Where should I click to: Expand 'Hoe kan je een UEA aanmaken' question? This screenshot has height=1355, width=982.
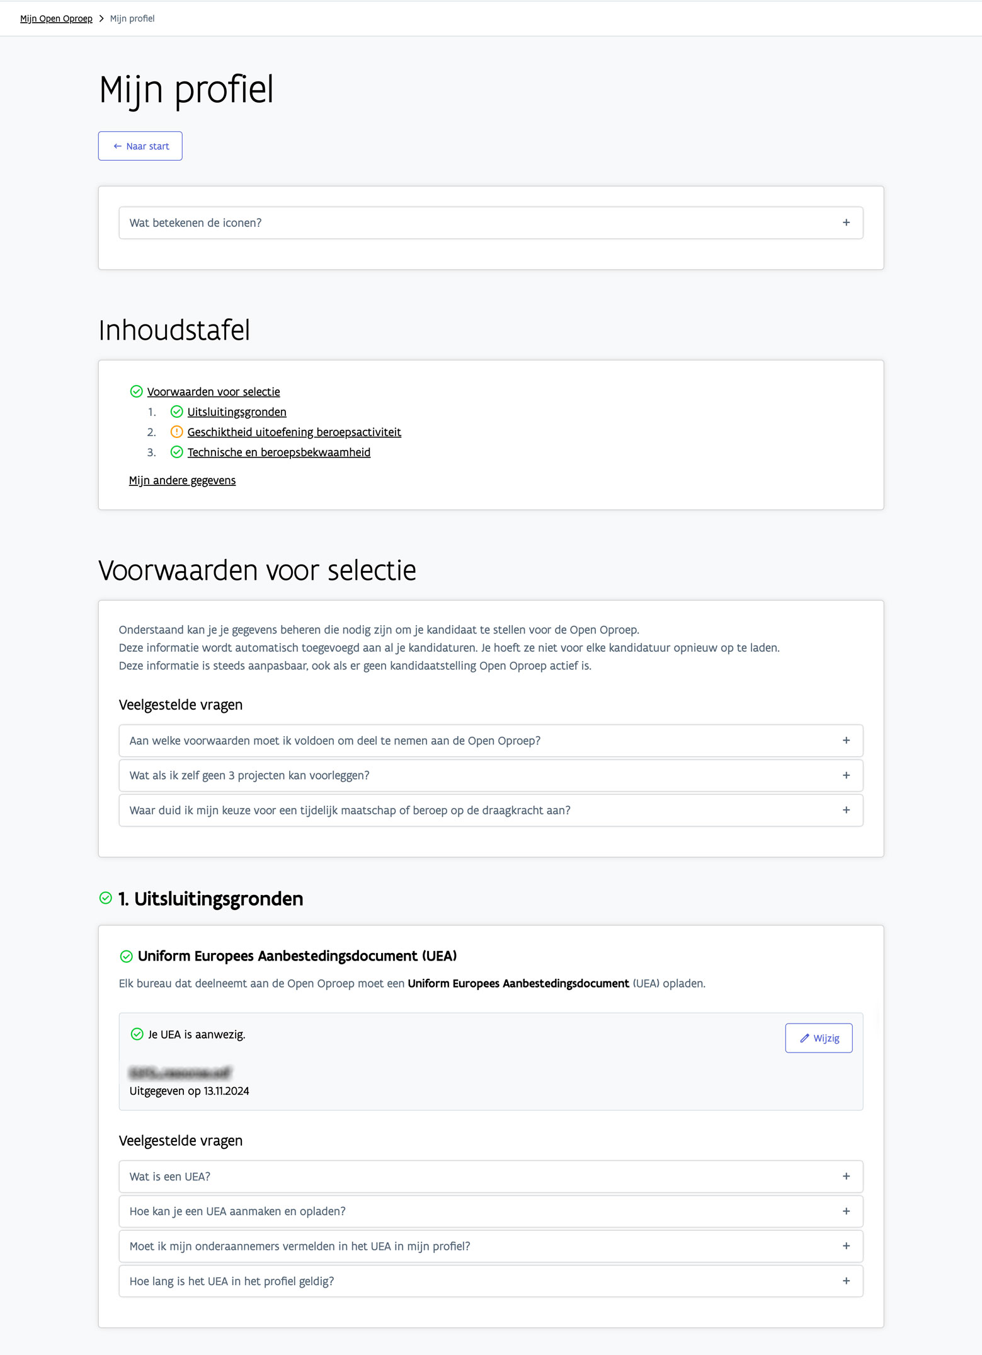pos(491,1211)
